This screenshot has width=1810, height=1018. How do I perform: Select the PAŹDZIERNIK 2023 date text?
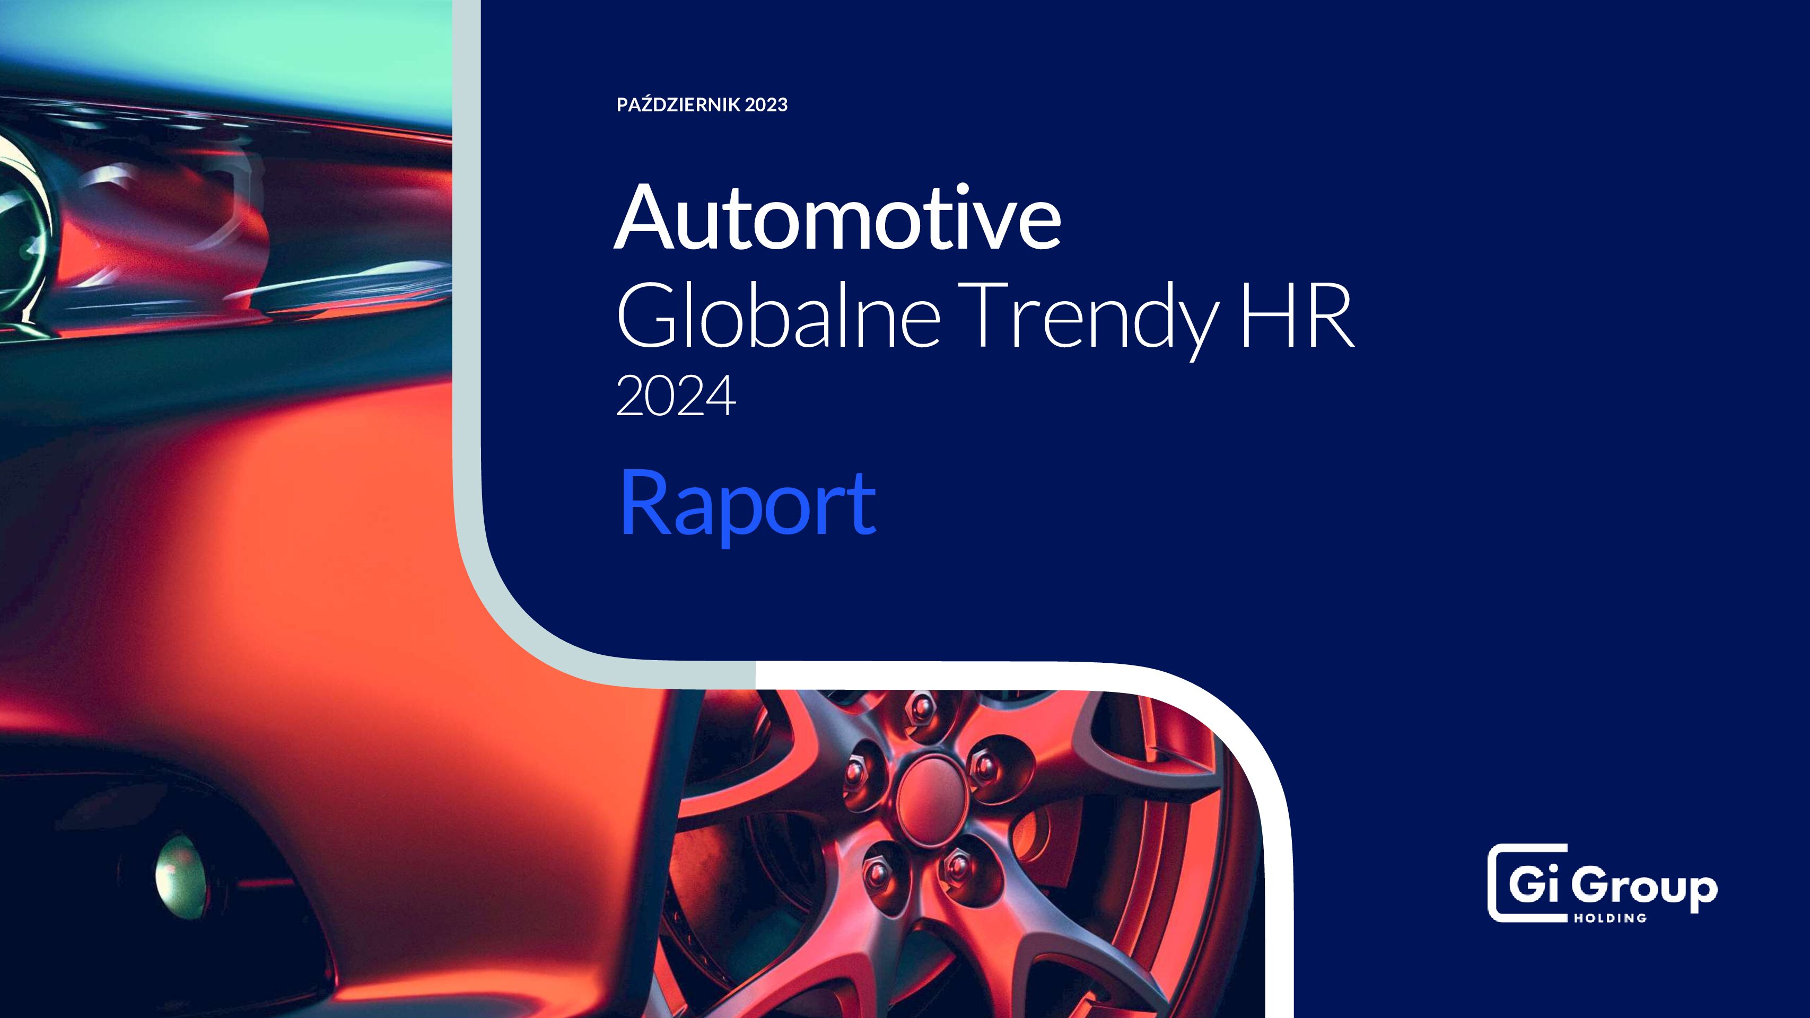tap(701, 104)
